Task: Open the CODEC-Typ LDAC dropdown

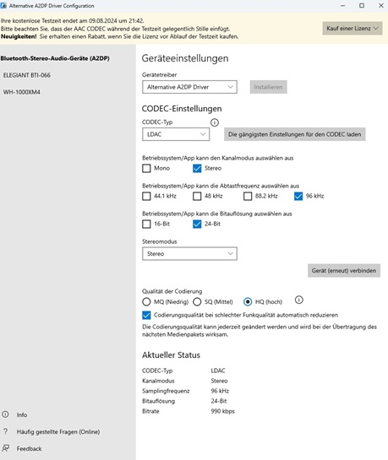Action: (176, 134)
